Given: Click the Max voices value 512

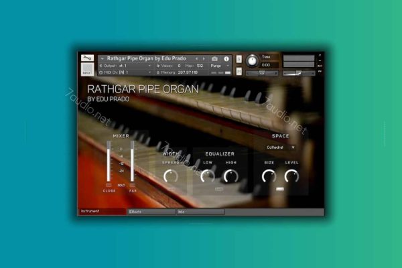Looking at the screenshot, I should [200, 66].
